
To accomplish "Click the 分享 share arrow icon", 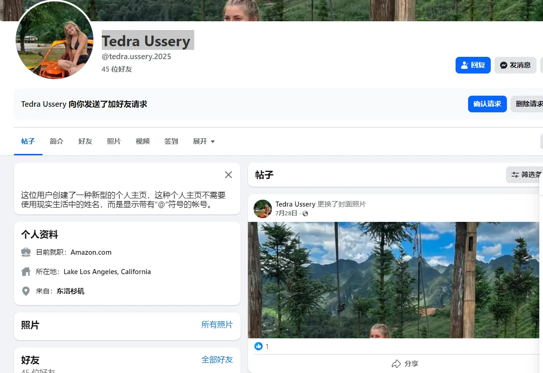I will pyautogui.click(x=395, y=363).
